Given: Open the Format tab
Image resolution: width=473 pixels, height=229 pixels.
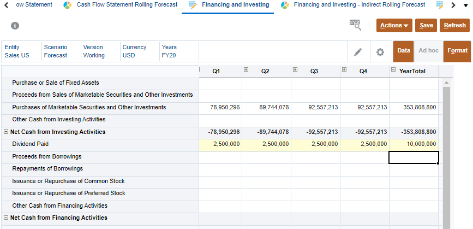Looking at the screenshot, I should [x=457, y=51].
